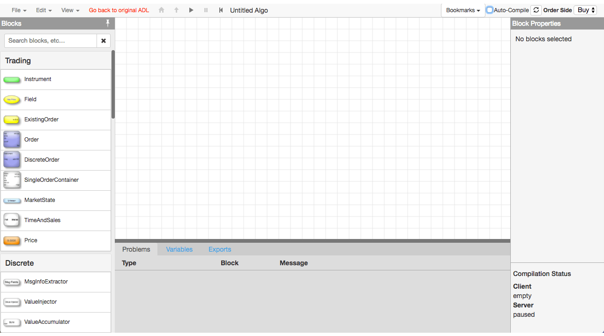Image resolution: width=604 pixels, height=336 pixels.
Task: Choose the Order block icon
Action: [x=12, y=140]
